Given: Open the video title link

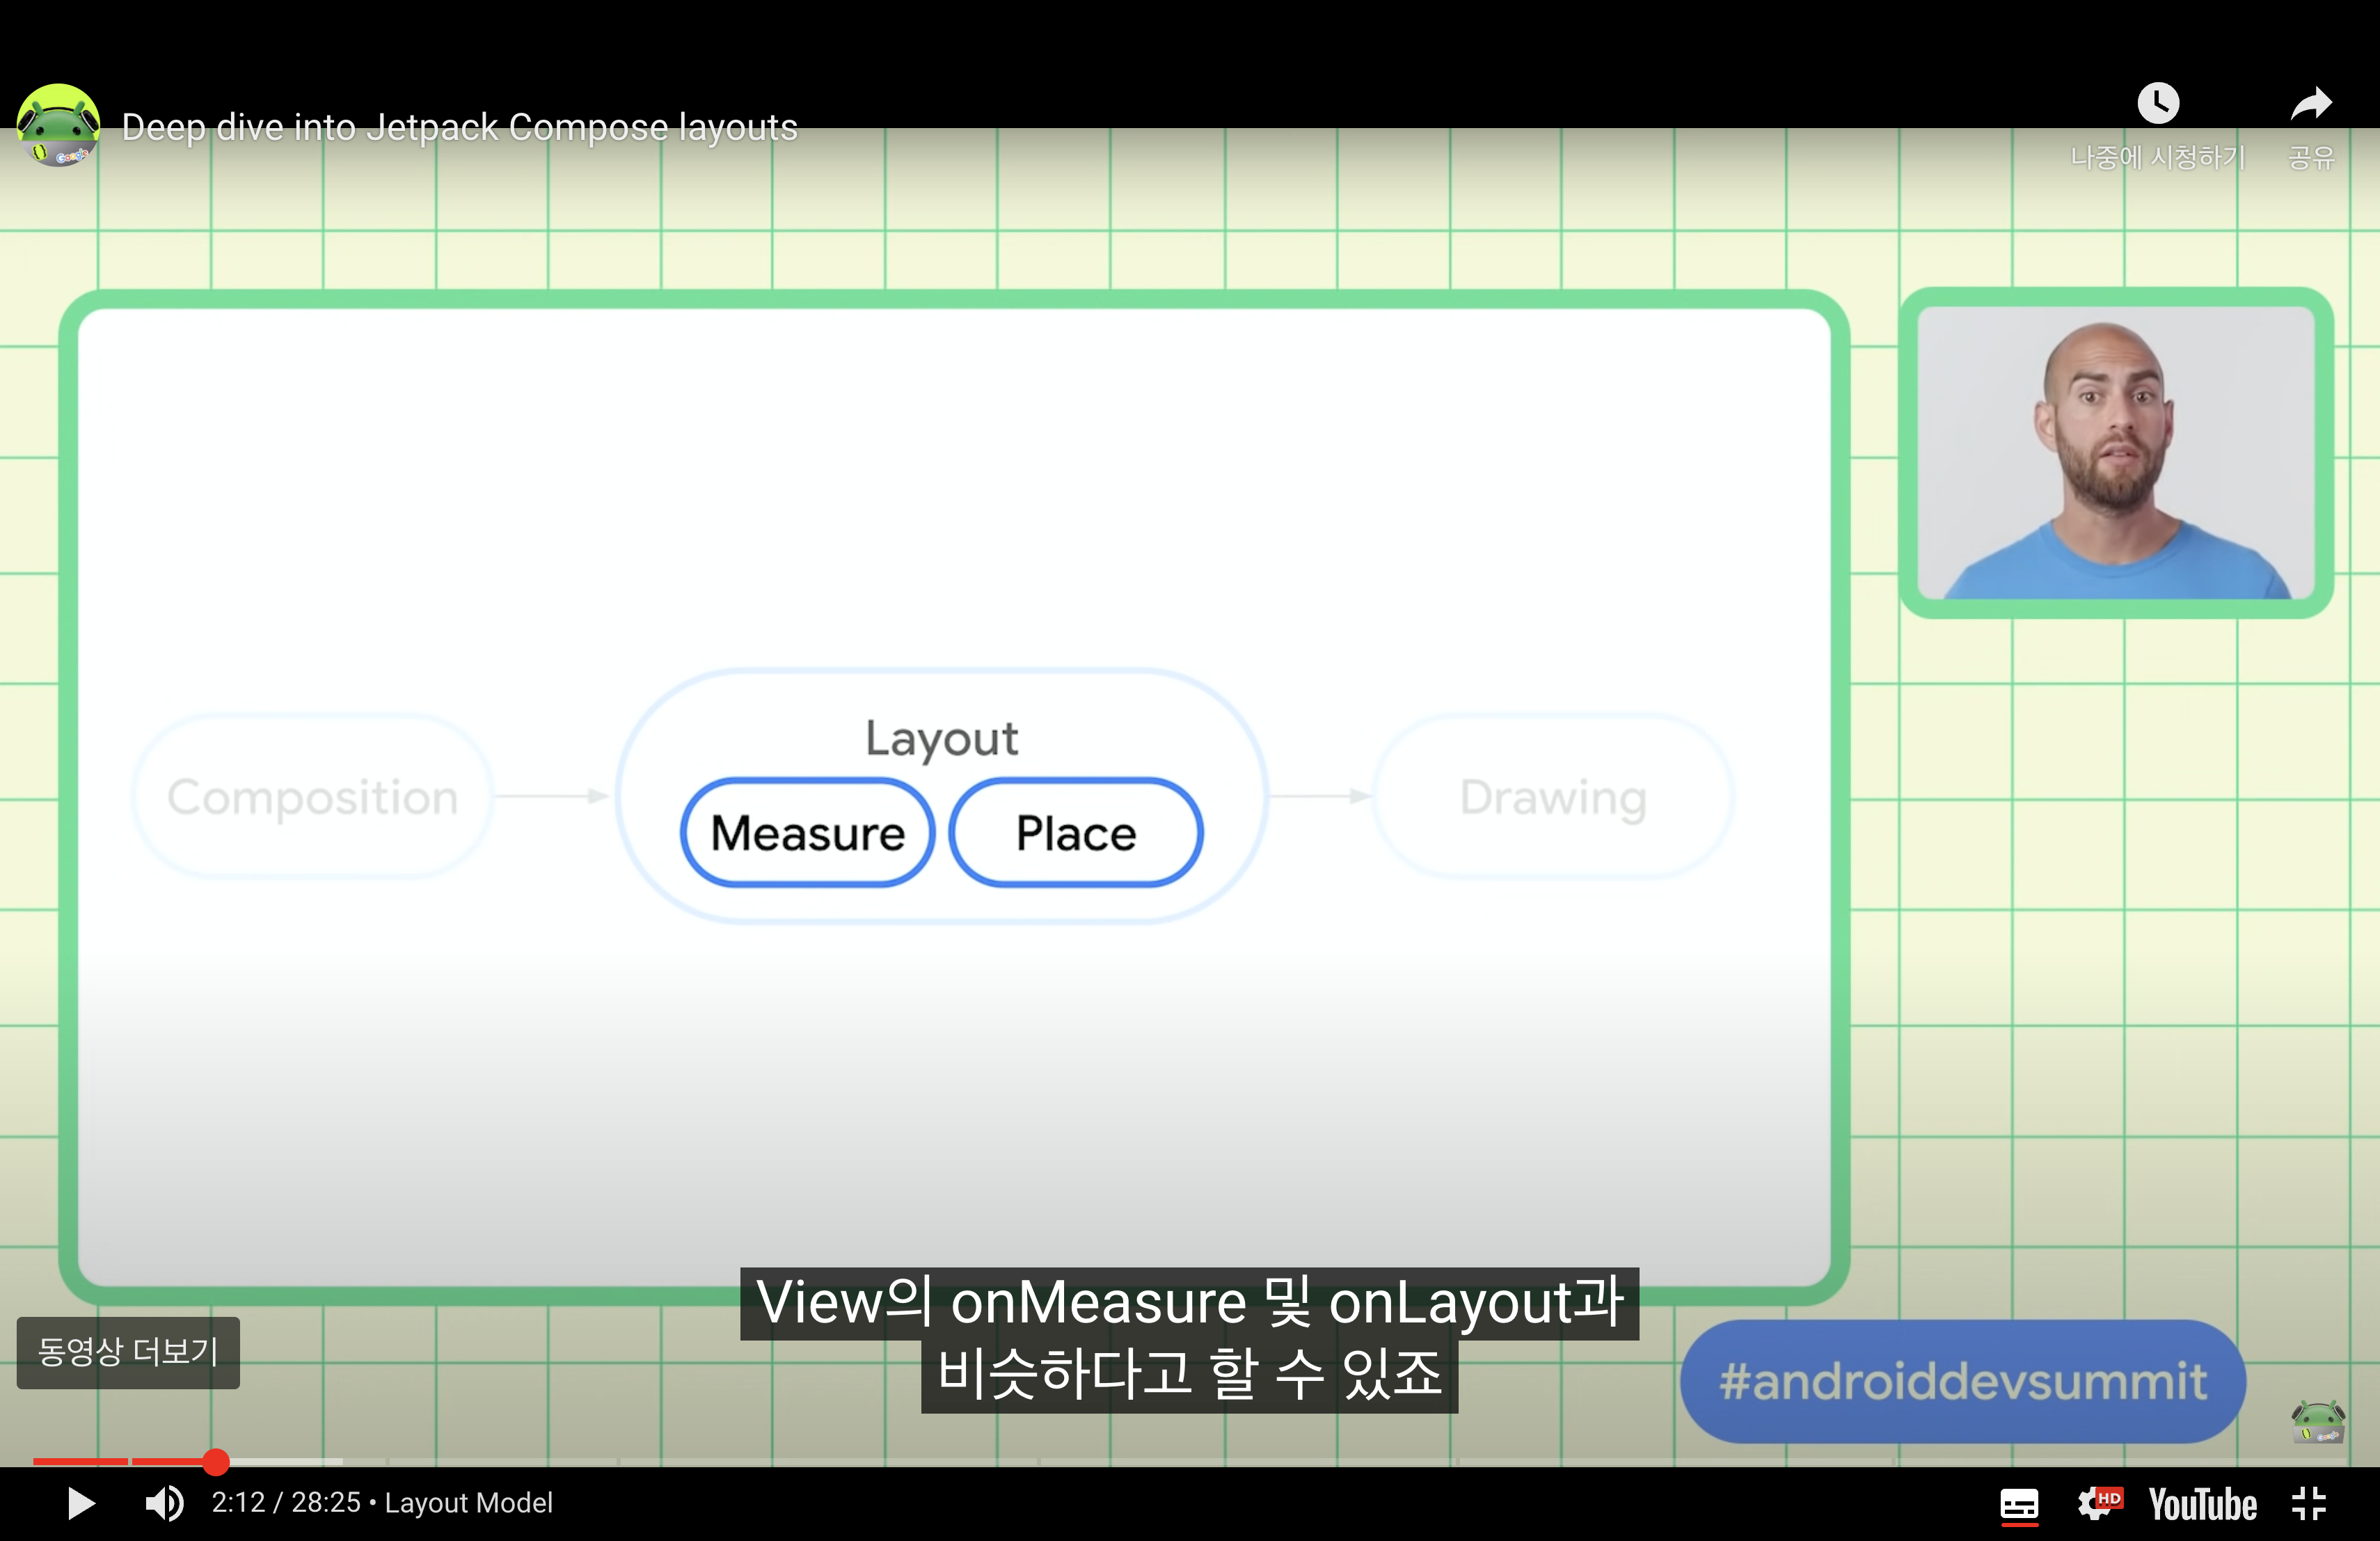Looking at the screenshot, I should [459, 128].
